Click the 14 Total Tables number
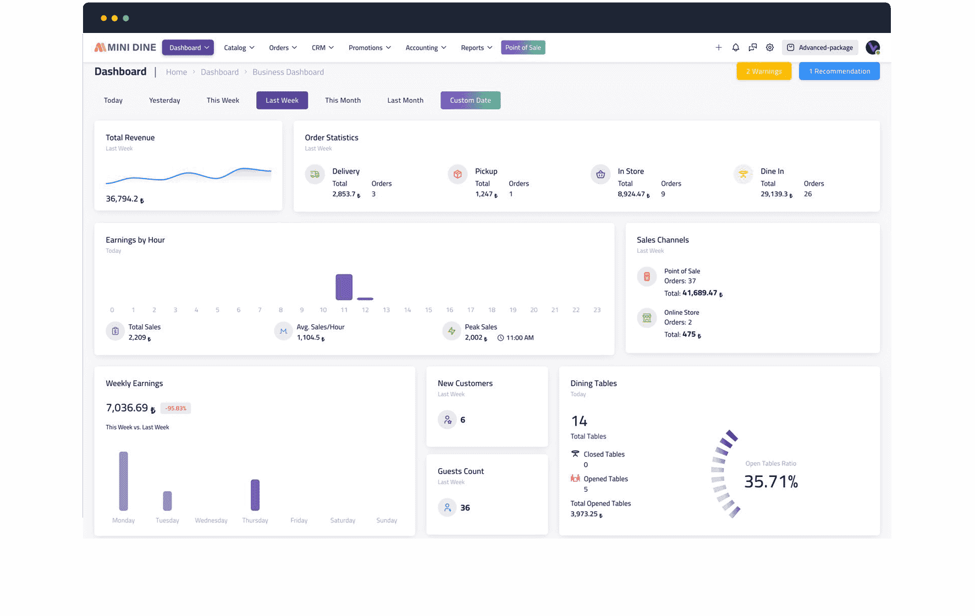This screenshot has width=975, height=616. [x=579, y=421]
